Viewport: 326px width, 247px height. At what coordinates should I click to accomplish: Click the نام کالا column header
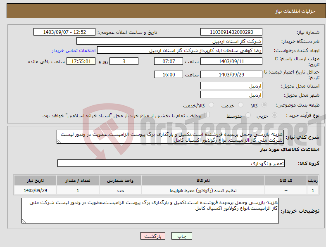point(203,180)
